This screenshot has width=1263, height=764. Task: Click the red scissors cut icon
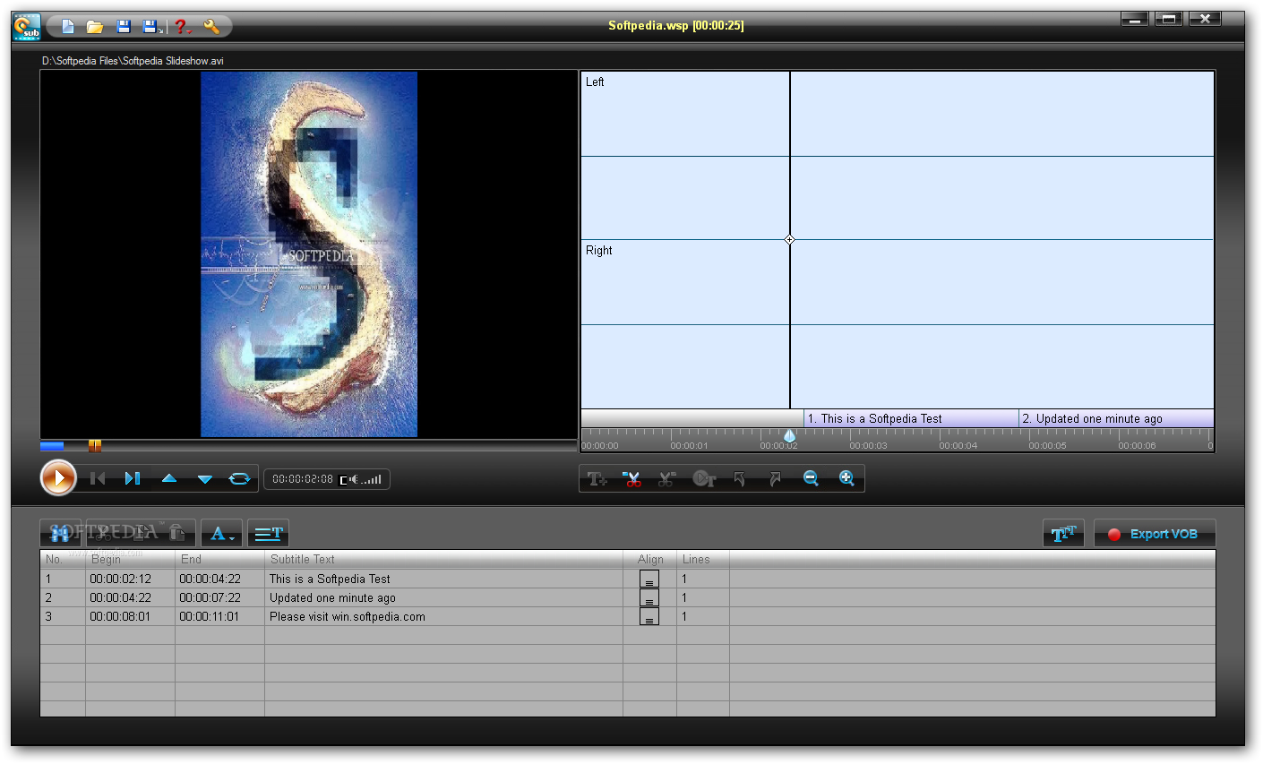coord(632,479)
